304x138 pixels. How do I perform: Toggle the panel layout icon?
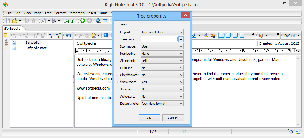coord(105,21)
